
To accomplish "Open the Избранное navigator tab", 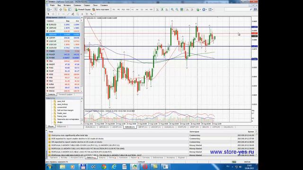I will point(61,127).
